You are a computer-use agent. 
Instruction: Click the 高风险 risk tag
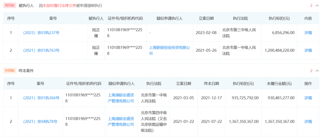10,6
